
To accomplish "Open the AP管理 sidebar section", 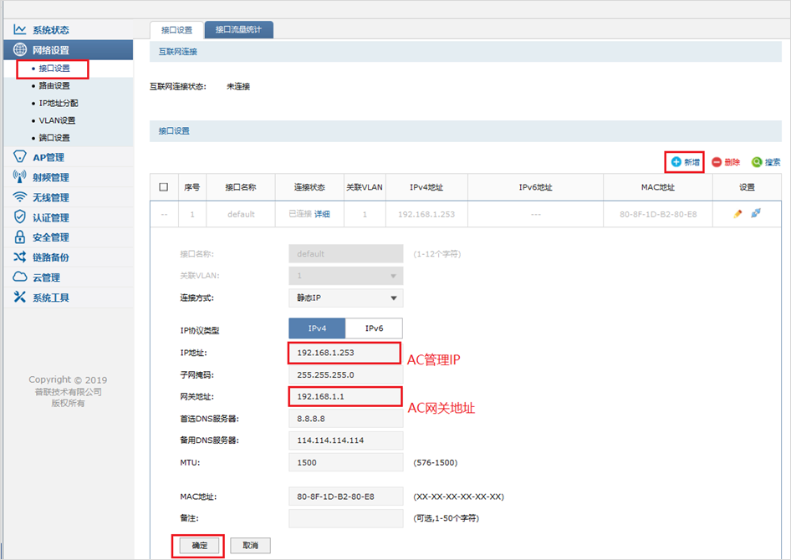I will [x=48, y=157].
